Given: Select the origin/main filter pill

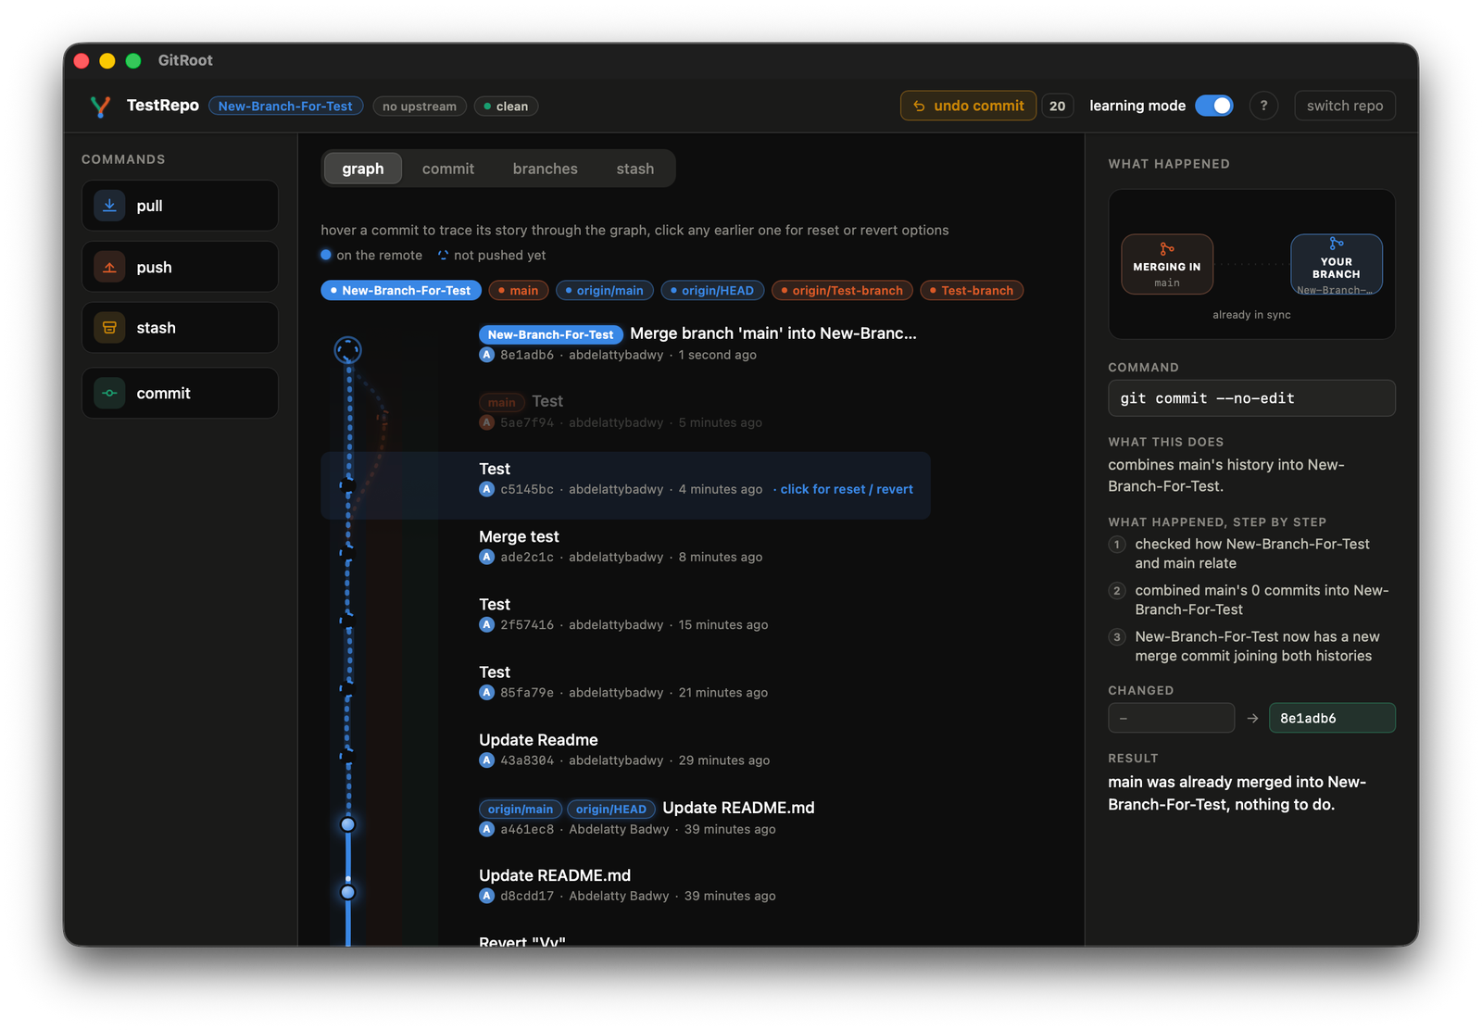Looking at the screenshot, I should [x=605, y=291].
